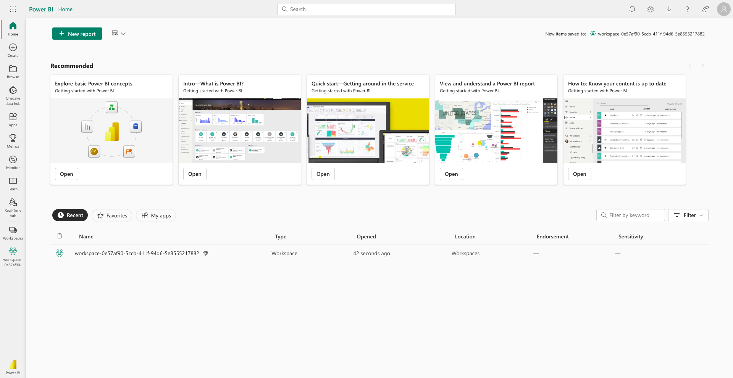733x378 pixels.
Task: Open the help question mark icon
Action: point(687,9)
